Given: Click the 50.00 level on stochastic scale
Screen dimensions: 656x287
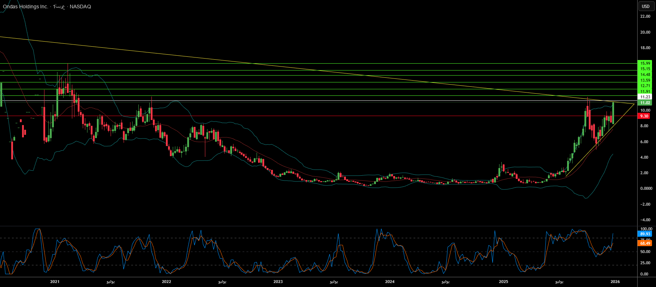Looking at the screenshot, I should pos(645,252).
